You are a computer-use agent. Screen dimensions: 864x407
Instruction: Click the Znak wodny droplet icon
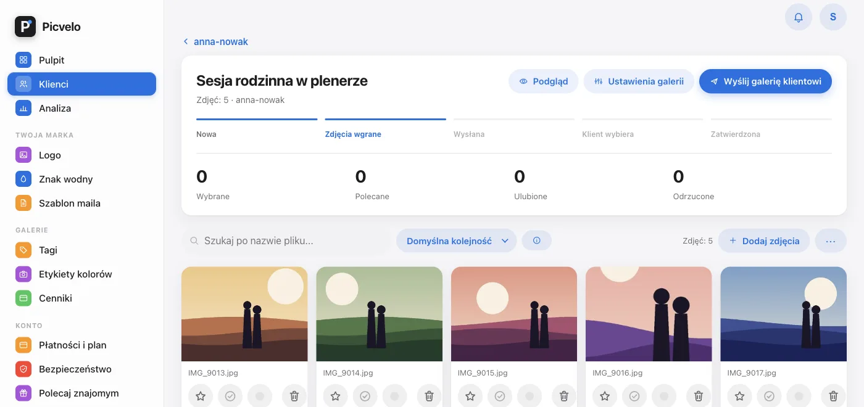pos(23,179)
